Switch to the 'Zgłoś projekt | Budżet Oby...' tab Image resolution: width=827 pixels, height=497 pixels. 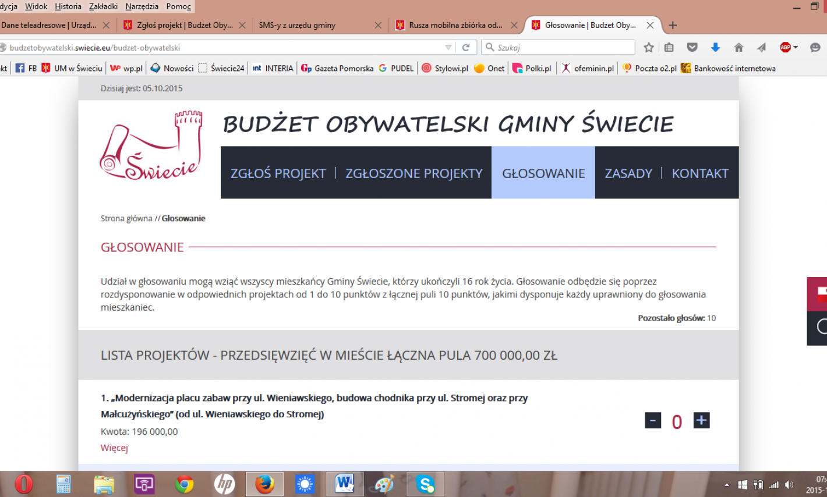pos(184,25)
